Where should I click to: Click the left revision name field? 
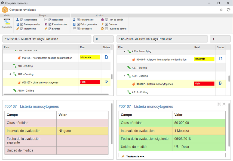coord(47,39)
